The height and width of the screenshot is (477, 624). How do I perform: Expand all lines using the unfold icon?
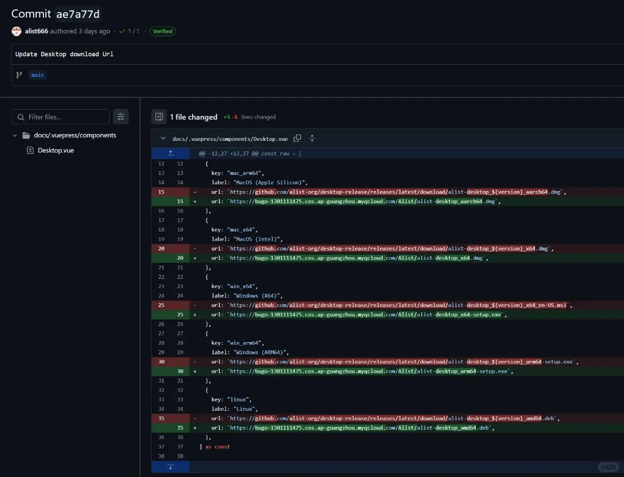tap(312, 138)
